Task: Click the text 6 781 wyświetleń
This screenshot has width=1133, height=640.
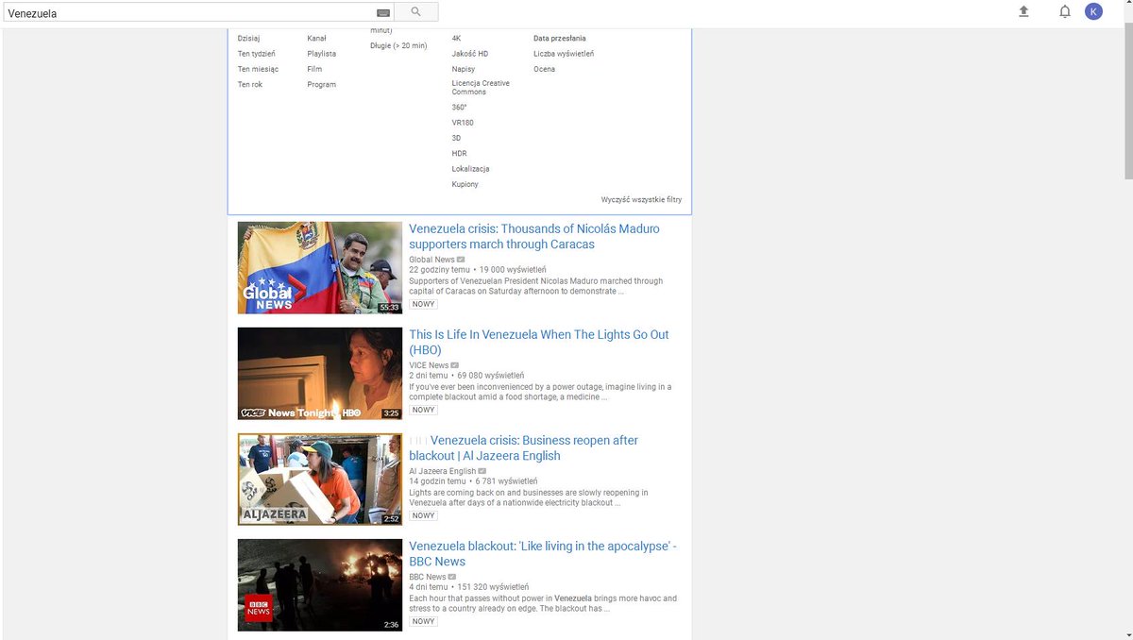Action: (x=507, y=481)
